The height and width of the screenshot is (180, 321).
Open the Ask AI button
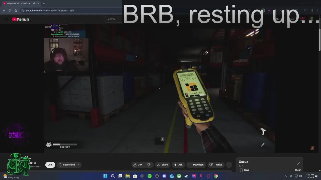178,165
